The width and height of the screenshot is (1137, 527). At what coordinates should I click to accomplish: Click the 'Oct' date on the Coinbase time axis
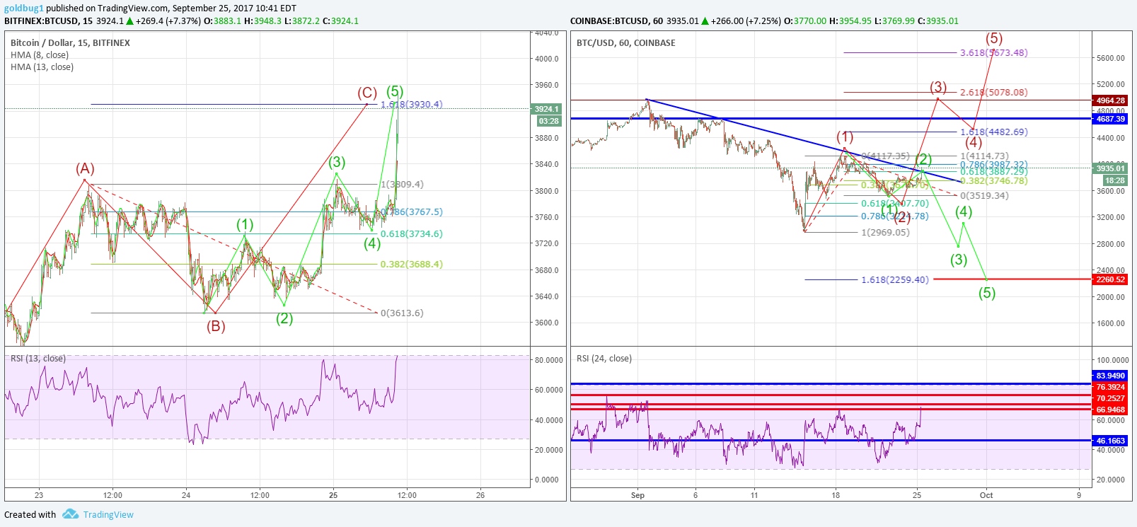point(986,495)
